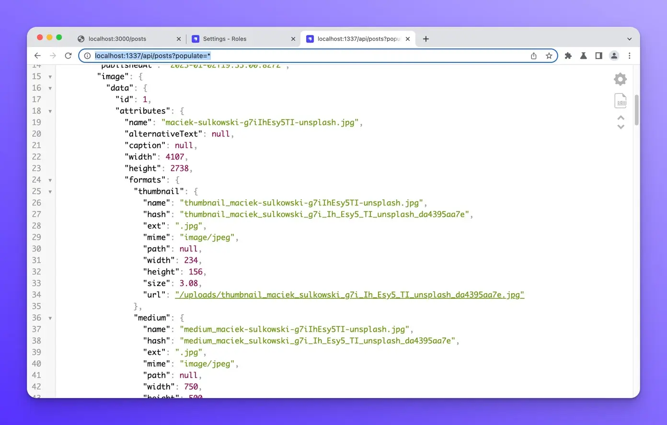
Task: Click the medium hash value on line 38
Action: click(317, 341)
